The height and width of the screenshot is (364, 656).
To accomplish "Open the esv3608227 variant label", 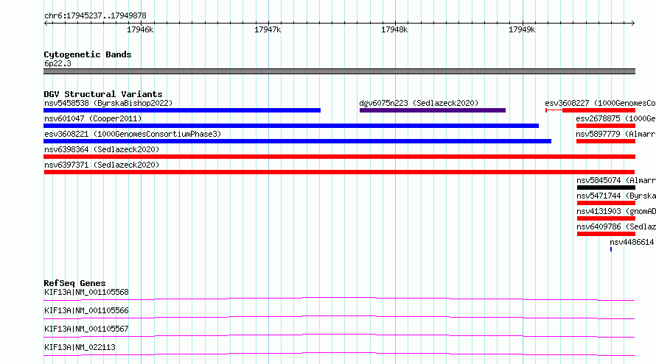I will [x=601, y=103].
